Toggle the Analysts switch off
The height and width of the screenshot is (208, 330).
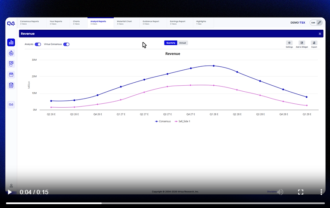pyautogui.click(x=38, y=44)
